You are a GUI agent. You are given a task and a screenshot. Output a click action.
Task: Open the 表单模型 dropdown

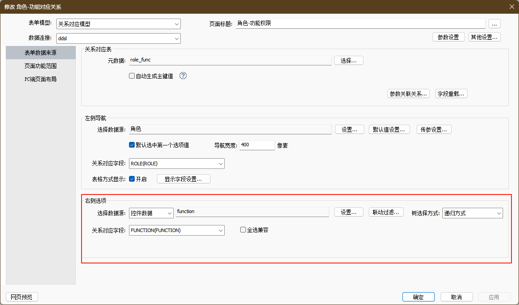pyautogui.click(x=118, y=24)
